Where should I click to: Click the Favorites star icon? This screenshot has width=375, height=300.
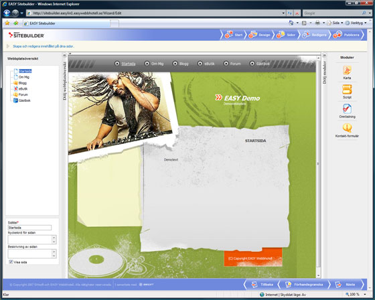[7, 23]
